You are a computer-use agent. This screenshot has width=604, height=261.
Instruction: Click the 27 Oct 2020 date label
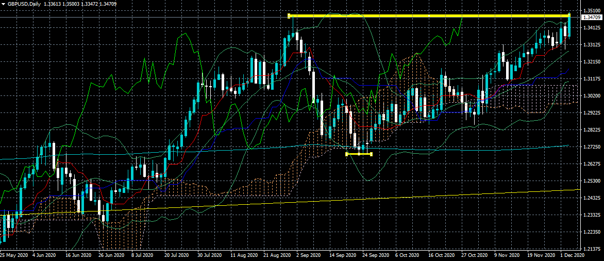476,255
